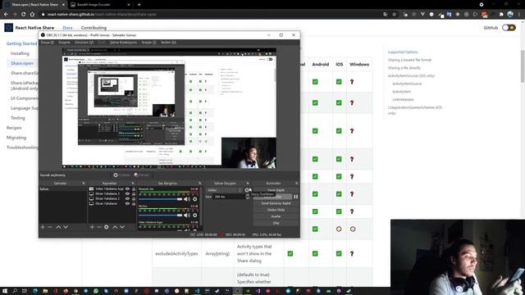Click Stüdyo Modu button in OBS
Image resolution: width=525 pixels, height=295 pixels.
tap(276, 210)
